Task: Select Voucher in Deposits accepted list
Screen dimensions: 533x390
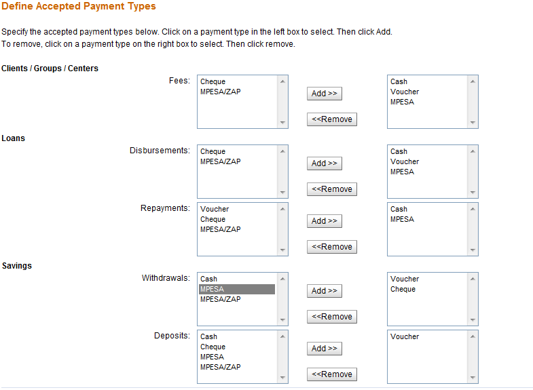Action: (405, 337)
